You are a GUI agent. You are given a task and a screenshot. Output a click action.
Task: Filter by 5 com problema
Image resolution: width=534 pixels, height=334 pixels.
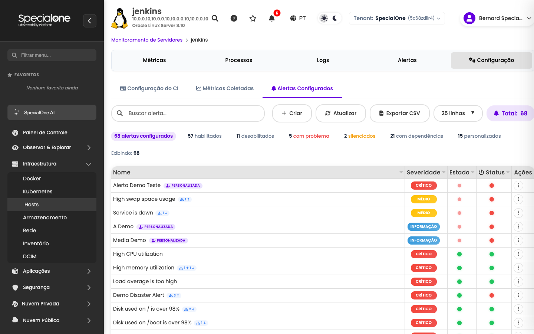tap(309, 136)
